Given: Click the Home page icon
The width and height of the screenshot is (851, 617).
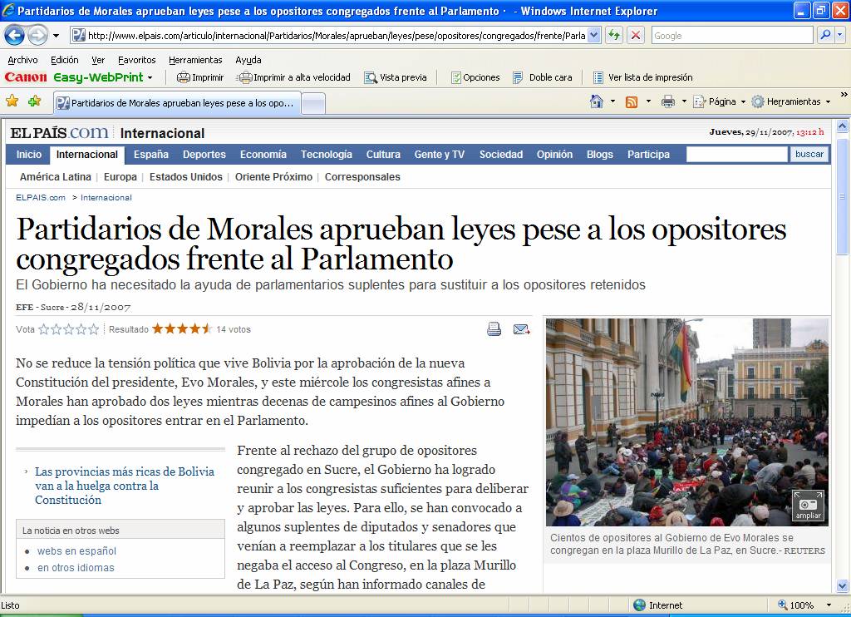Looking at the screenshot, I should 596,101.
